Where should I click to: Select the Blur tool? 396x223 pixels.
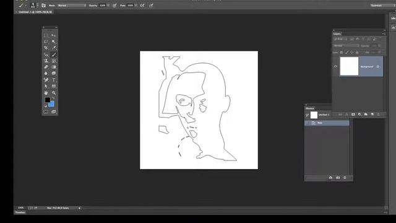click(46, 73)
